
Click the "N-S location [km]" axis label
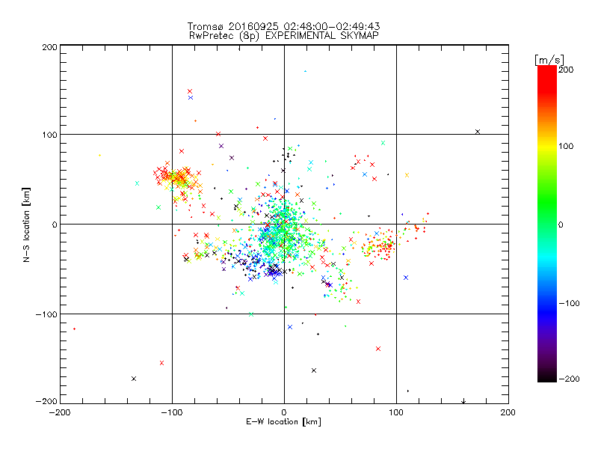point(26,225)
